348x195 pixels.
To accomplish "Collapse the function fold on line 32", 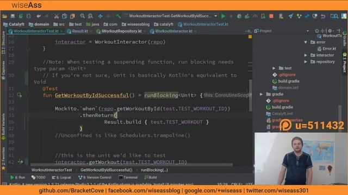I will tap(28, 95).
